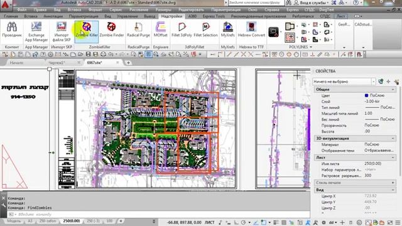Expand the GeoR... panel arrow
Viewport: 402px width, 226px height.
click(344, 48)
